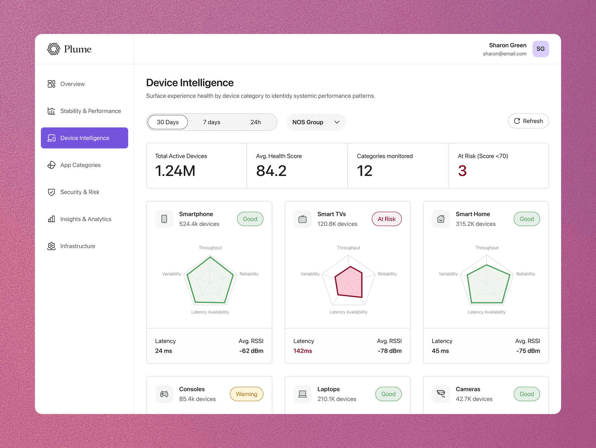Click the Stability & Performance chart icon

tap(51, 111)
